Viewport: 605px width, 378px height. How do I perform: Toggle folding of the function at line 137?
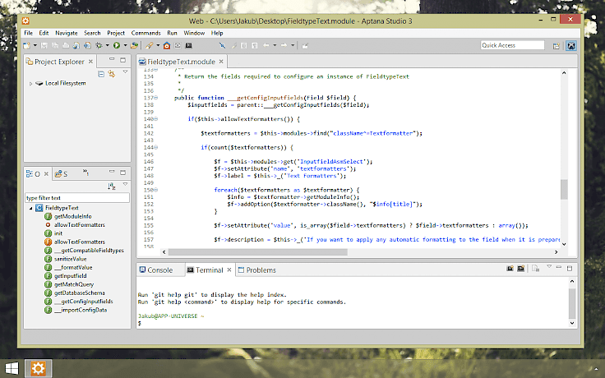click(x=155, y=98)
